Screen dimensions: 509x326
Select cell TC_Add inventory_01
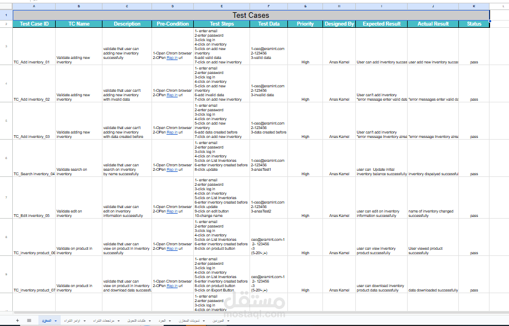(34, 46)
